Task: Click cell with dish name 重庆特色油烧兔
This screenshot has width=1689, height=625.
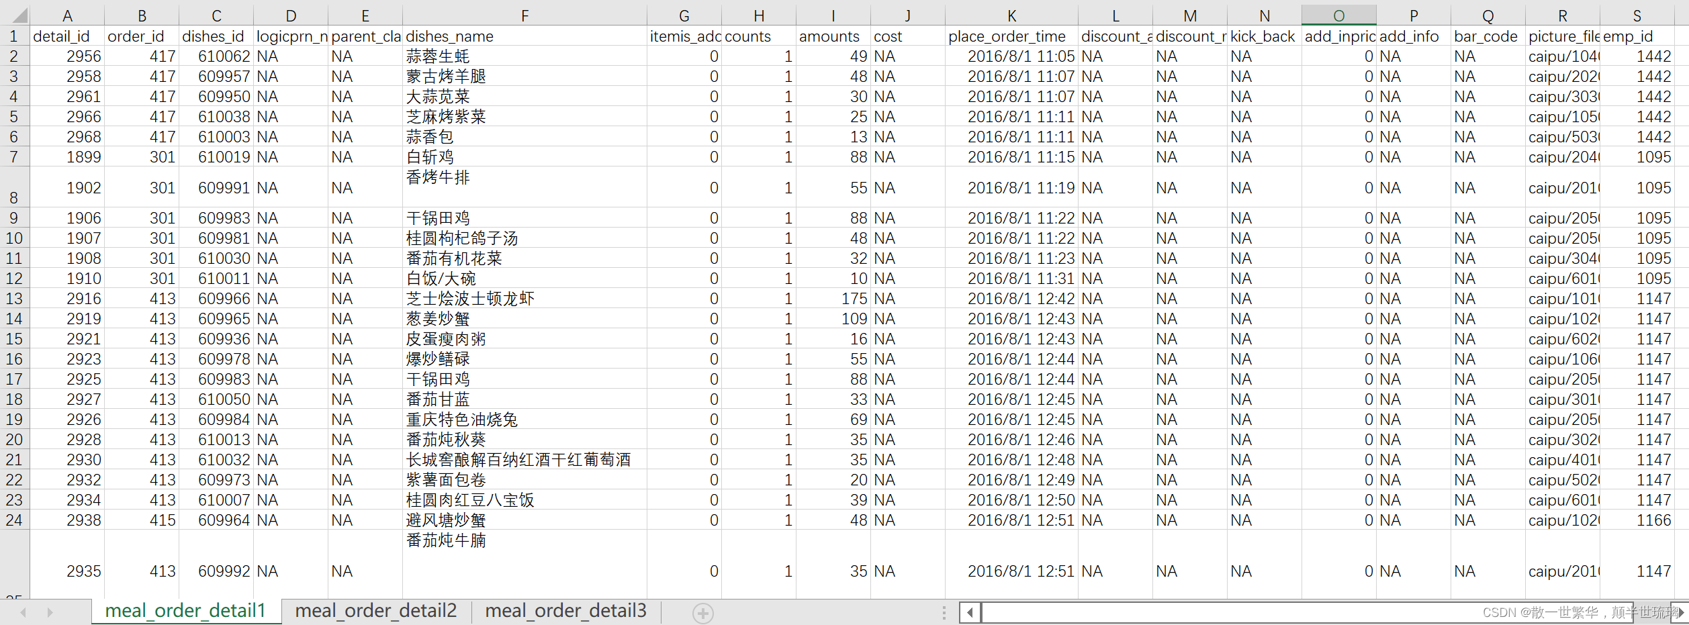Action: [x=524, y=420]
